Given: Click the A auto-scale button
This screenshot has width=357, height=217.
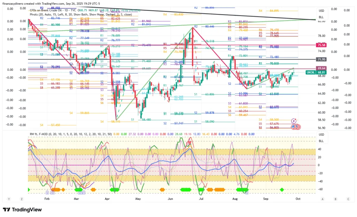Looking at the screenshot, I should 323,199.
